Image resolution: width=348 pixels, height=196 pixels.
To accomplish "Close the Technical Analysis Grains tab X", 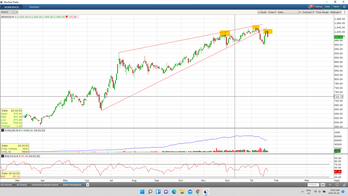I will pyautogui.click(x=60, y=185).
